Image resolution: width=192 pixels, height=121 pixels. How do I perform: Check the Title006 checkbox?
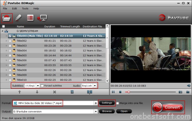tap(10, 60)
